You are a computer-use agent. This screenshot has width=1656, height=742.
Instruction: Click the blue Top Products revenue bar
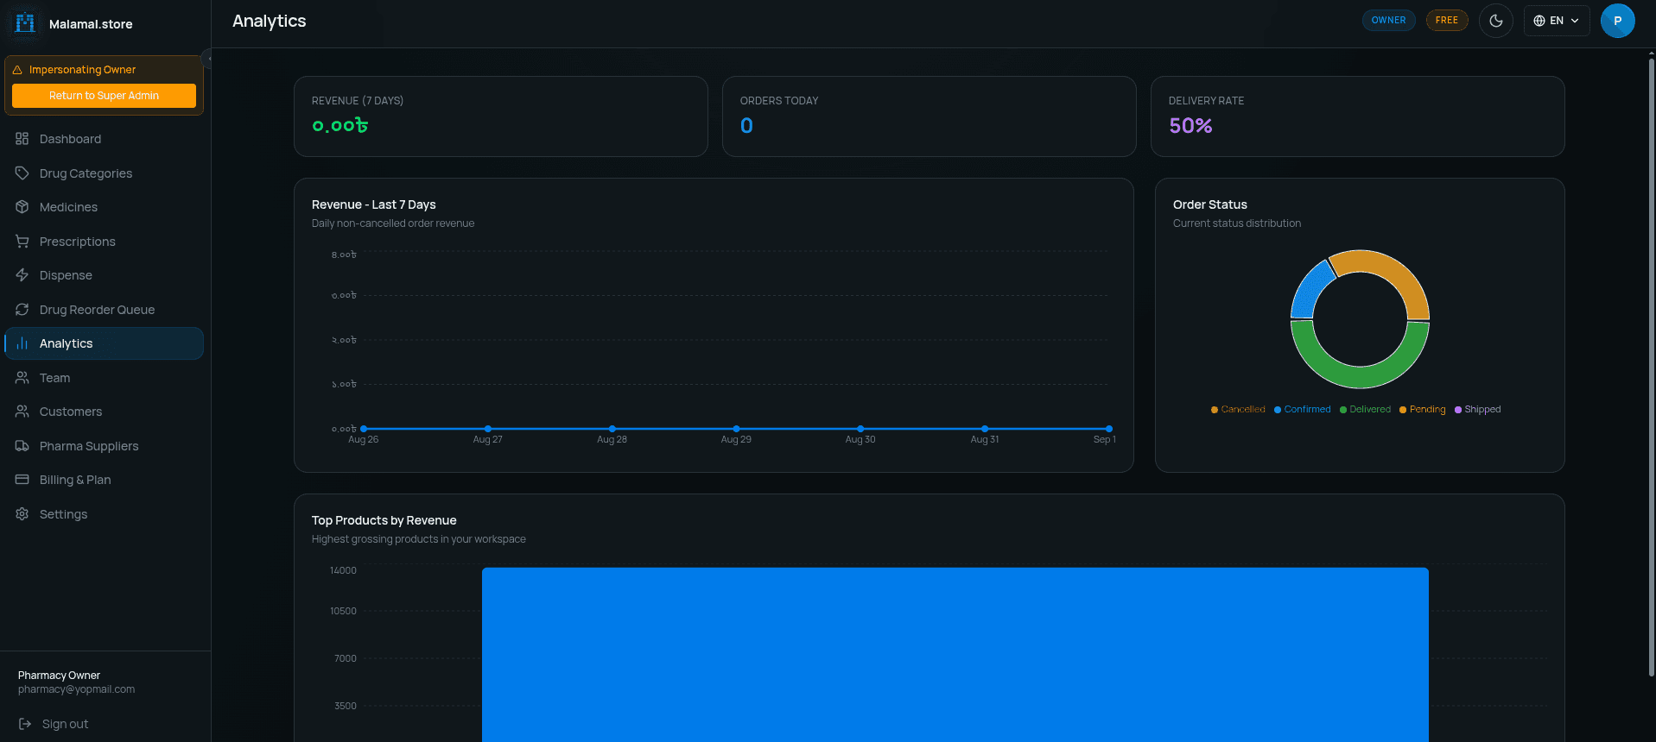point(955,654)
